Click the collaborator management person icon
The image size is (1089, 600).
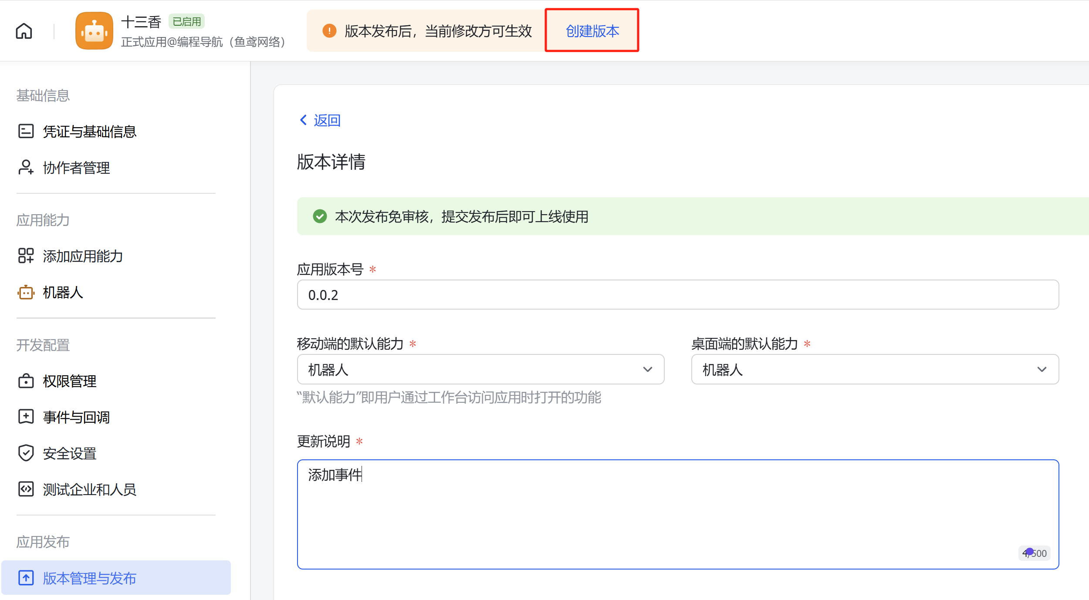tap(26, 167)
